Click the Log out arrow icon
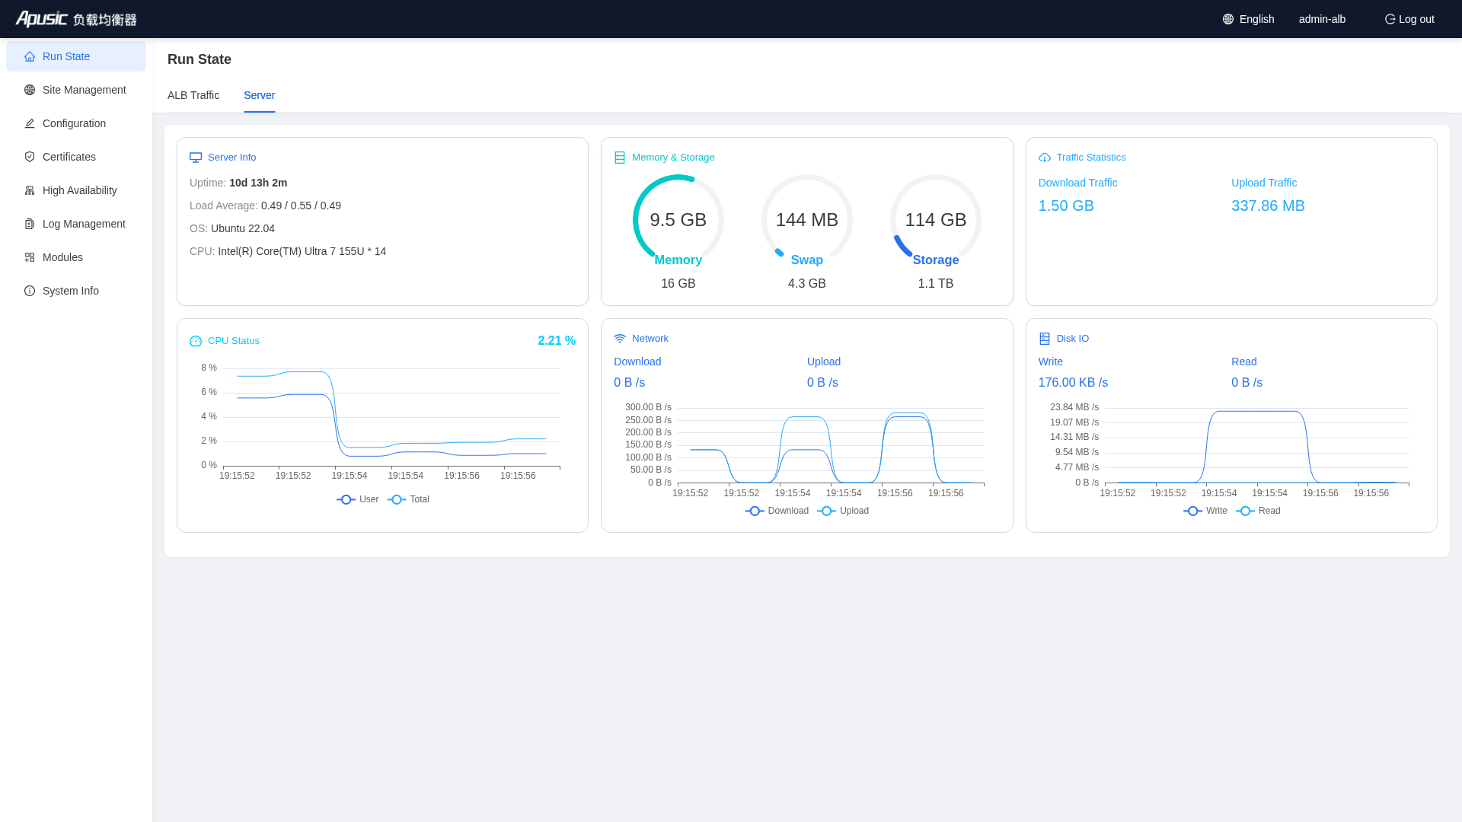Screen dimensions: 1462x822 1390,19
